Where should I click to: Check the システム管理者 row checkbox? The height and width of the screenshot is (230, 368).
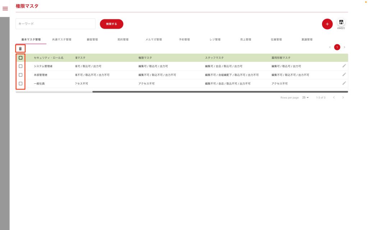tap(20, 66)
